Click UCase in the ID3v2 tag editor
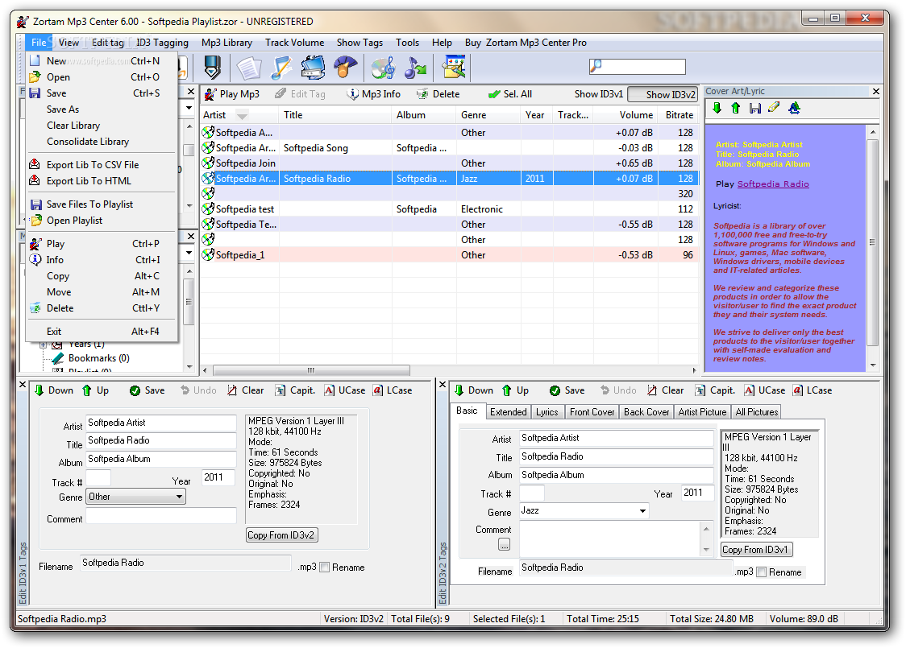The height and width of the screenshot is (648, 906). point(765,390)
